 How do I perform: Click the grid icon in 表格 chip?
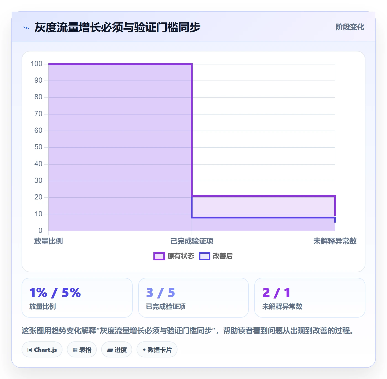pos(75,350)
